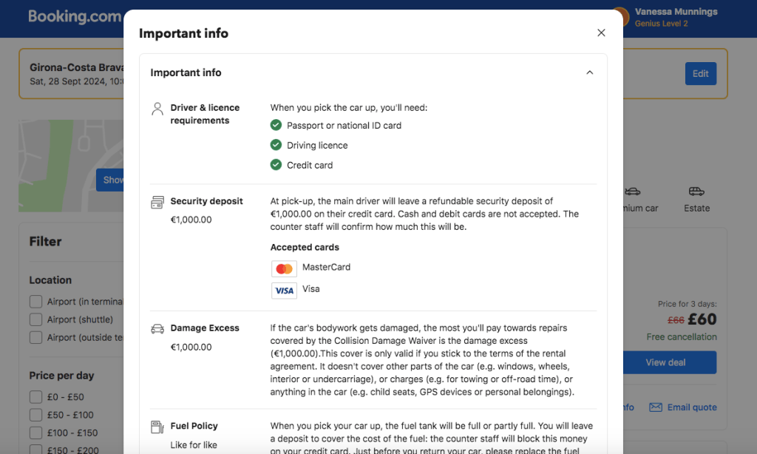Click the MasterCard logo icon

[x=284, y=268]
